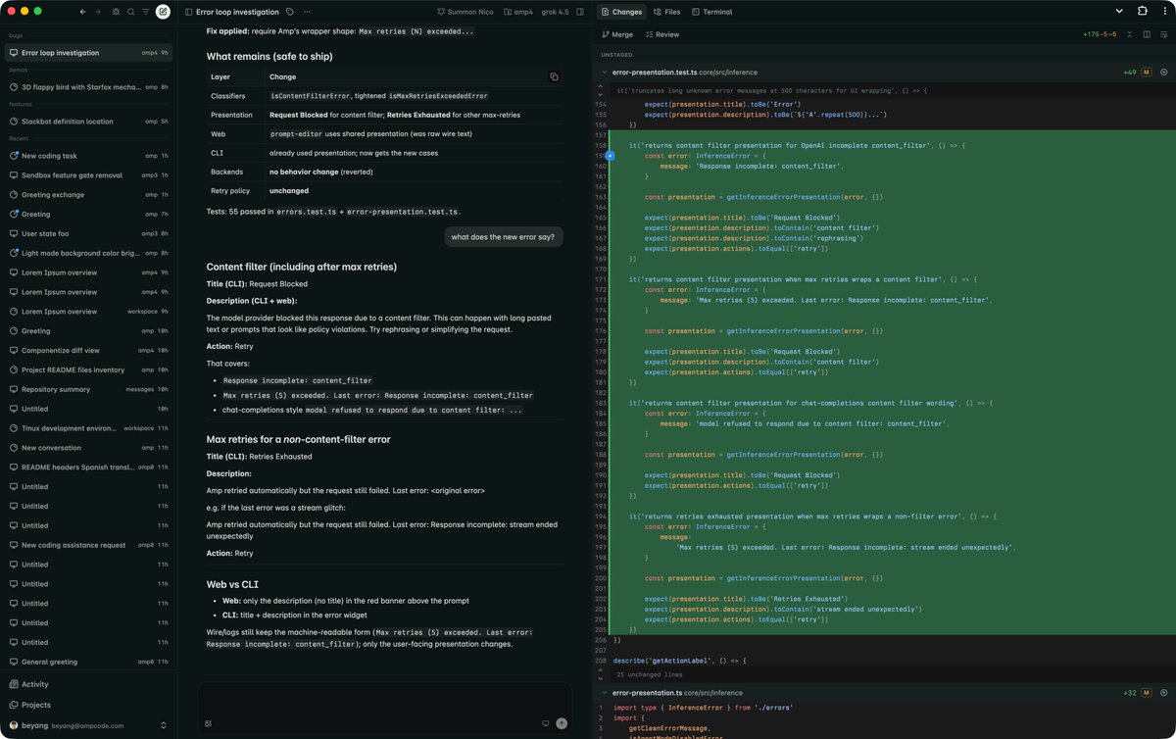Viewport: 1176px width, 739px height.
Task: Click the label tag icon by thread title
Action: (290, 12)
